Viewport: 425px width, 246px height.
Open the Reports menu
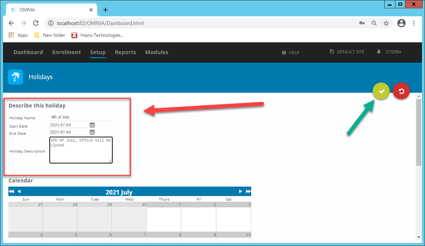125,52
